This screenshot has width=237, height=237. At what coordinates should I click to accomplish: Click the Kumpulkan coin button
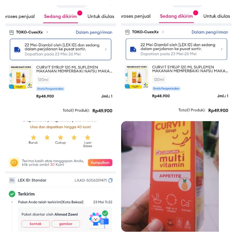tap(100, 163)
